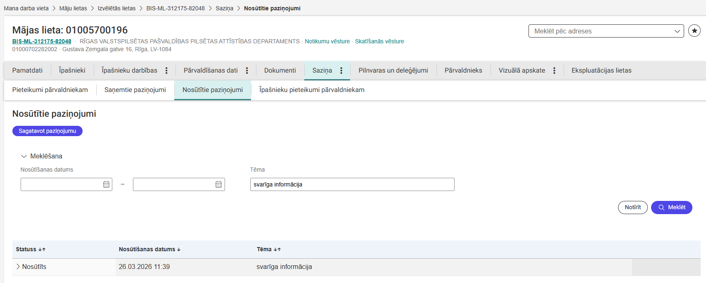Image resolution: width=706 pixels, height=283 pixels.
Task: Click the star favorite icon
Action: pos(694,31)
